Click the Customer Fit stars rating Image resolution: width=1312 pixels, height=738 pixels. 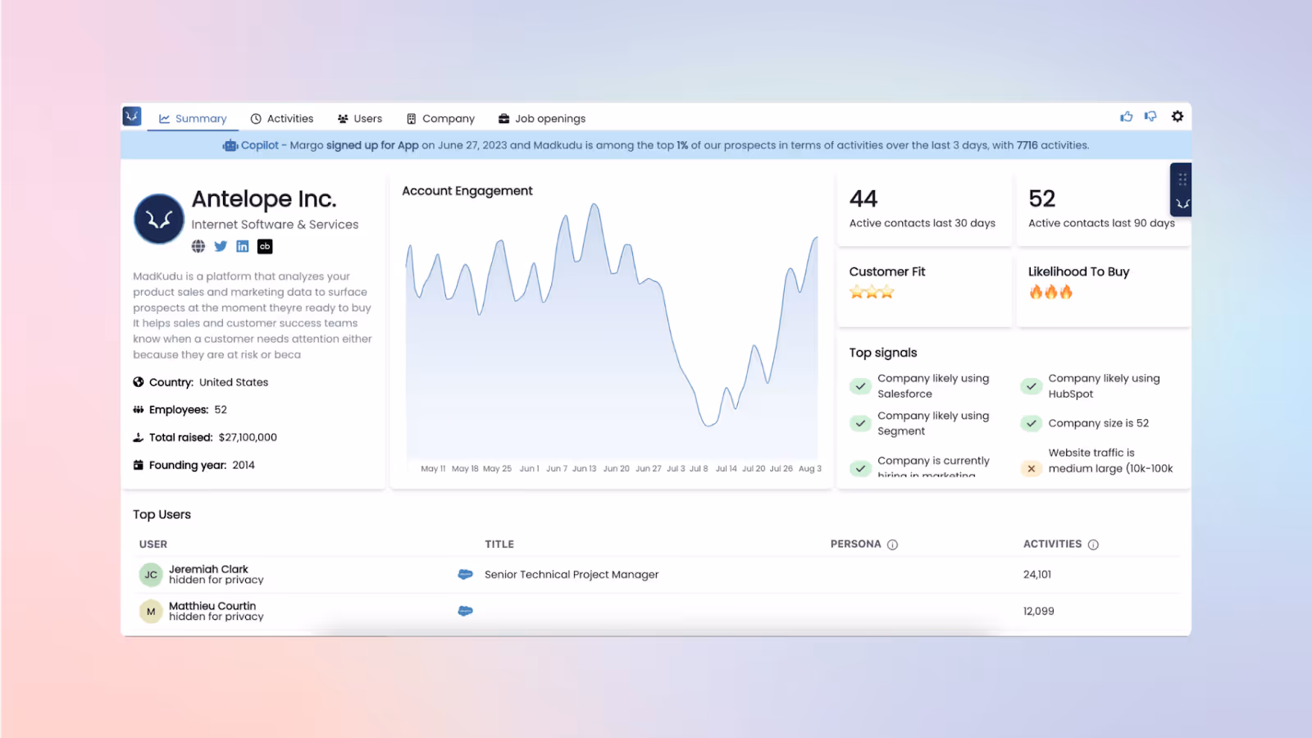[872, 292]
